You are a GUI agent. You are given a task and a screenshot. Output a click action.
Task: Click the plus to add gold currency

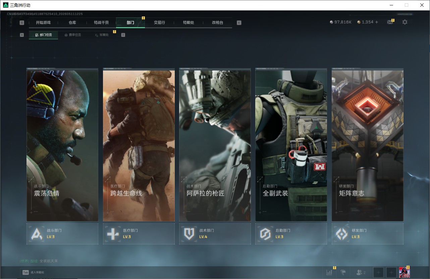[376, 22]
